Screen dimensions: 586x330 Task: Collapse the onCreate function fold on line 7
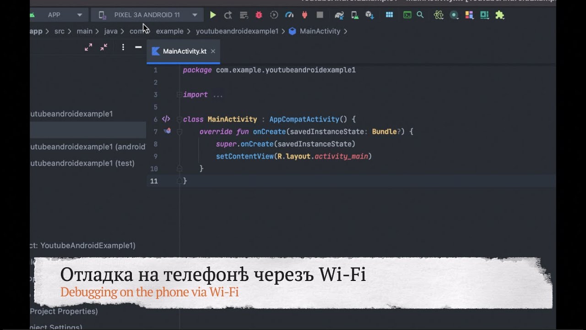[x=179, y=132]
